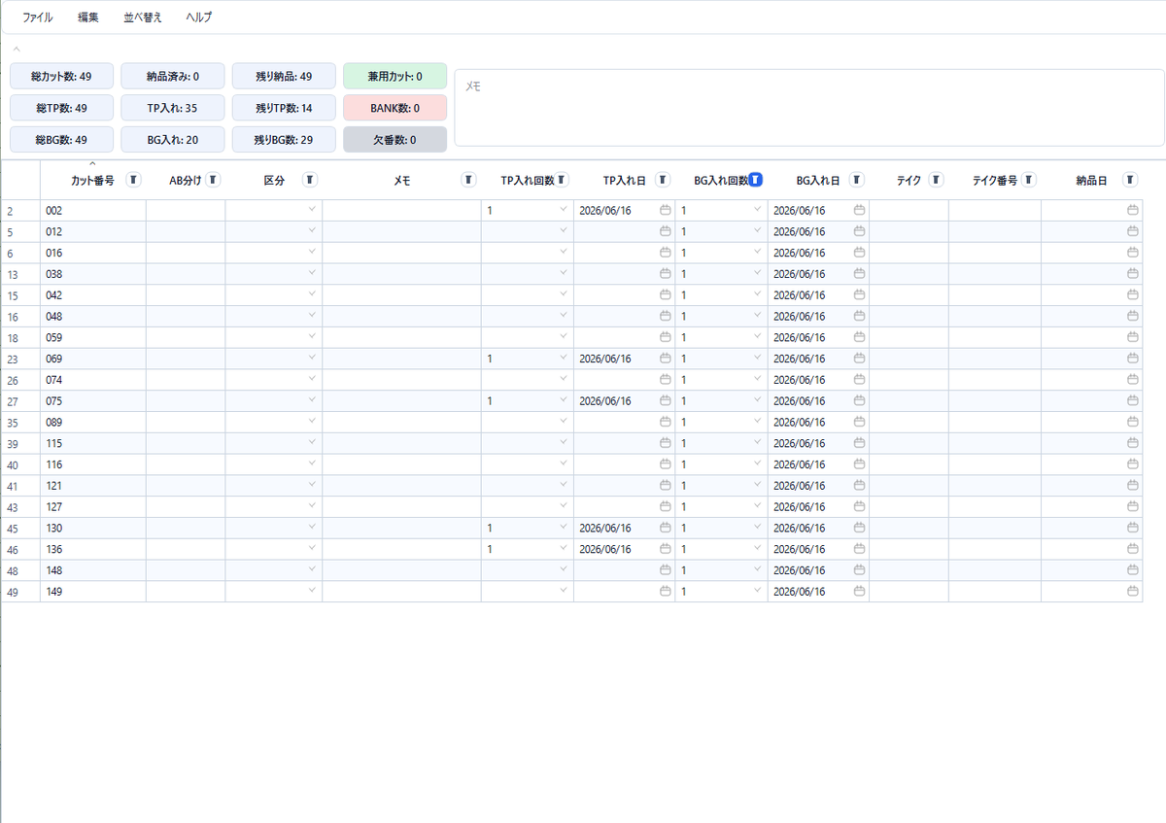The height and width of the screenshot is (823, 1166).
Task: Open 納品日 calendar for cut 121
Action: pyautogui.click(x=1133, y=485)
